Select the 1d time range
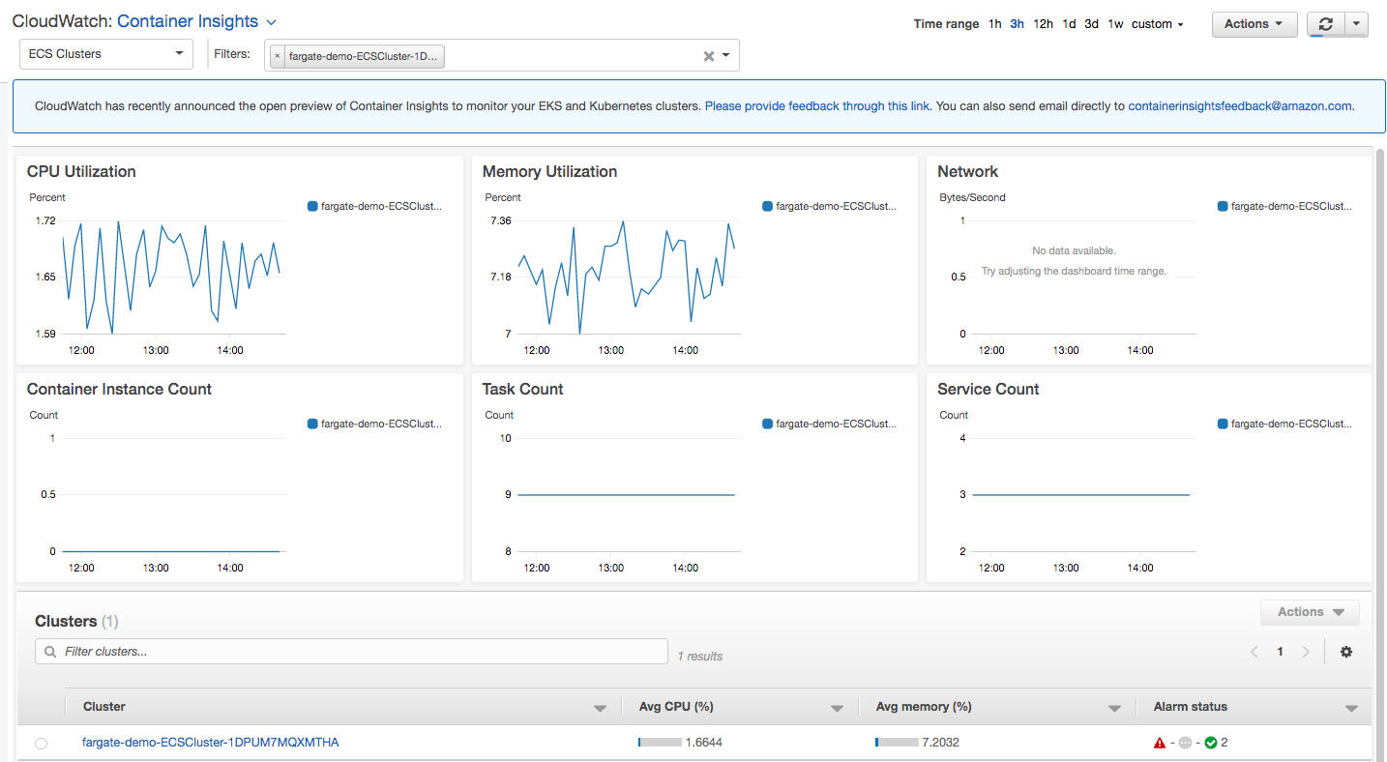This screenshot has height=762, width=1387. (x=1069, y=24)
